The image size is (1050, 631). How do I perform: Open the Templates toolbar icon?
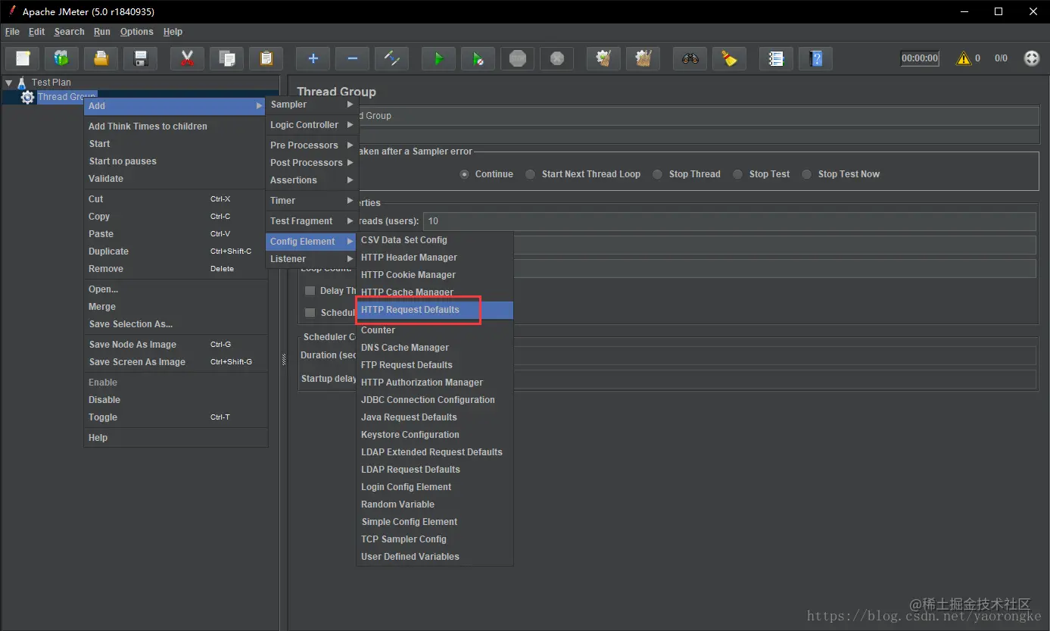click(x=62, y=58)
